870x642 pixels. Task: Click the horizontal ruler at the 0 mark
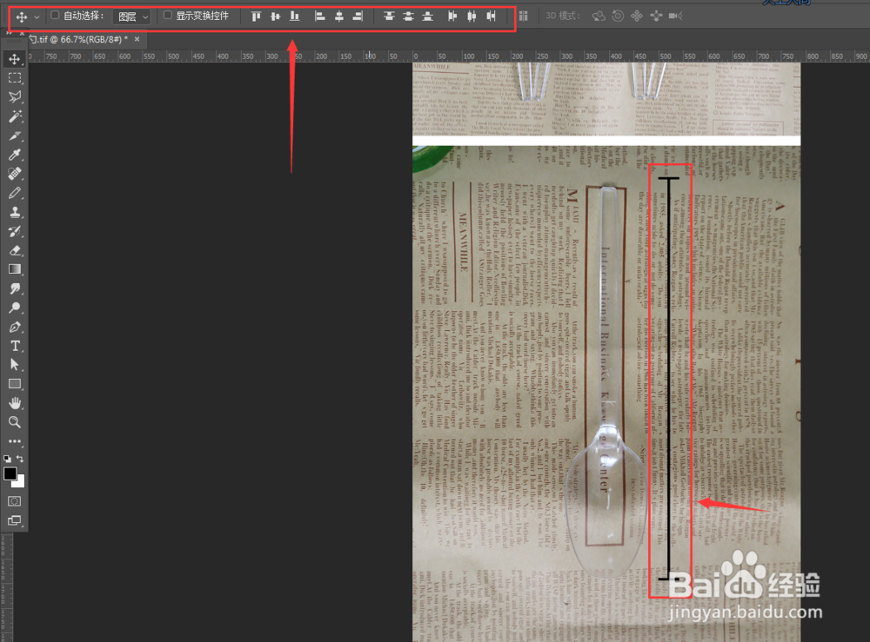[x=416, y=56]
